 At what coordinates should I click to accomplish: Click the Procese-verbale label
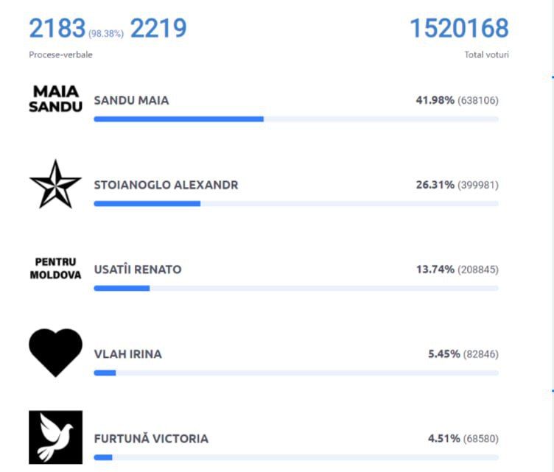tap(60, 54)
